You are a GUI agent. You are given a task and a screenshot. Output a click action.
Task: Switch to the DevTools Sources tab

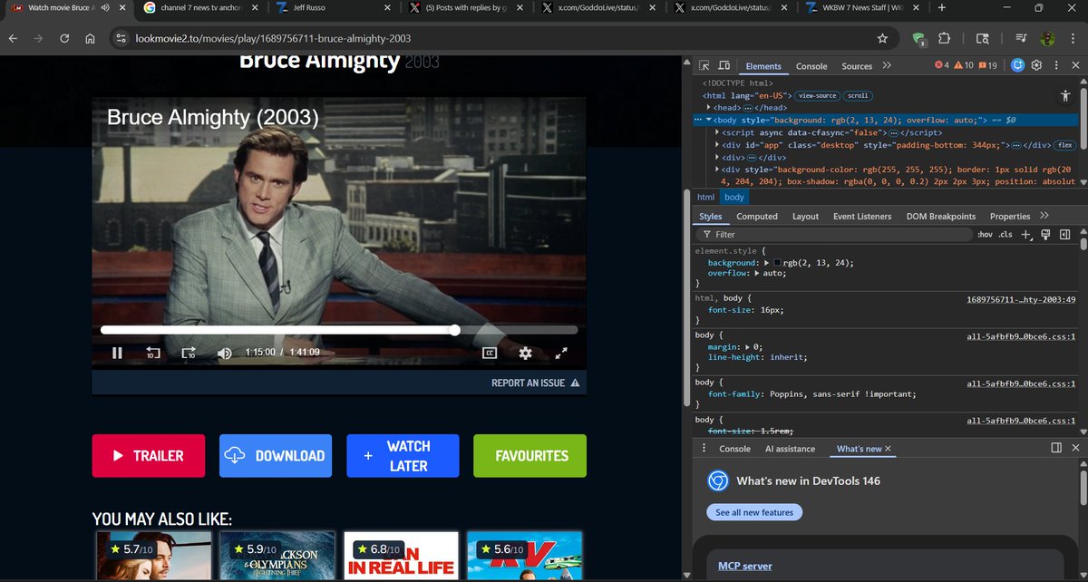(857, 66)
